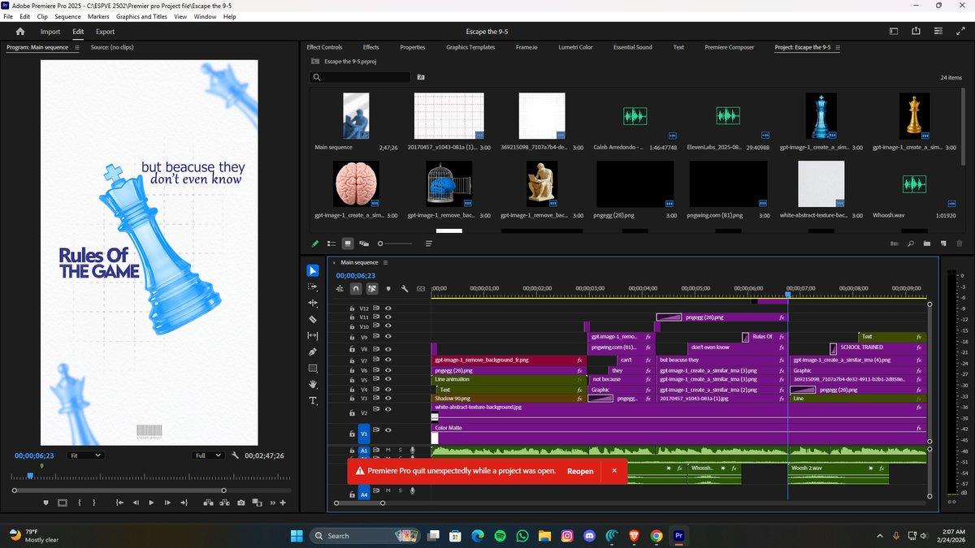Viewport: 975px width, 548px height.
Task: Switch to the Export workspace
Action: [105, 32]
